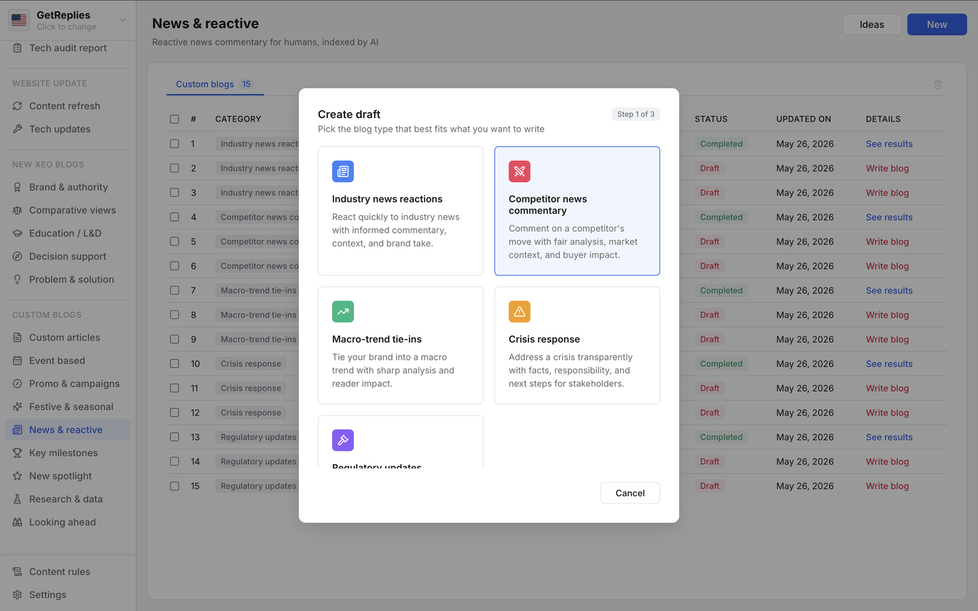Click the Tech audit report sidebar icon

click(18, 48)
